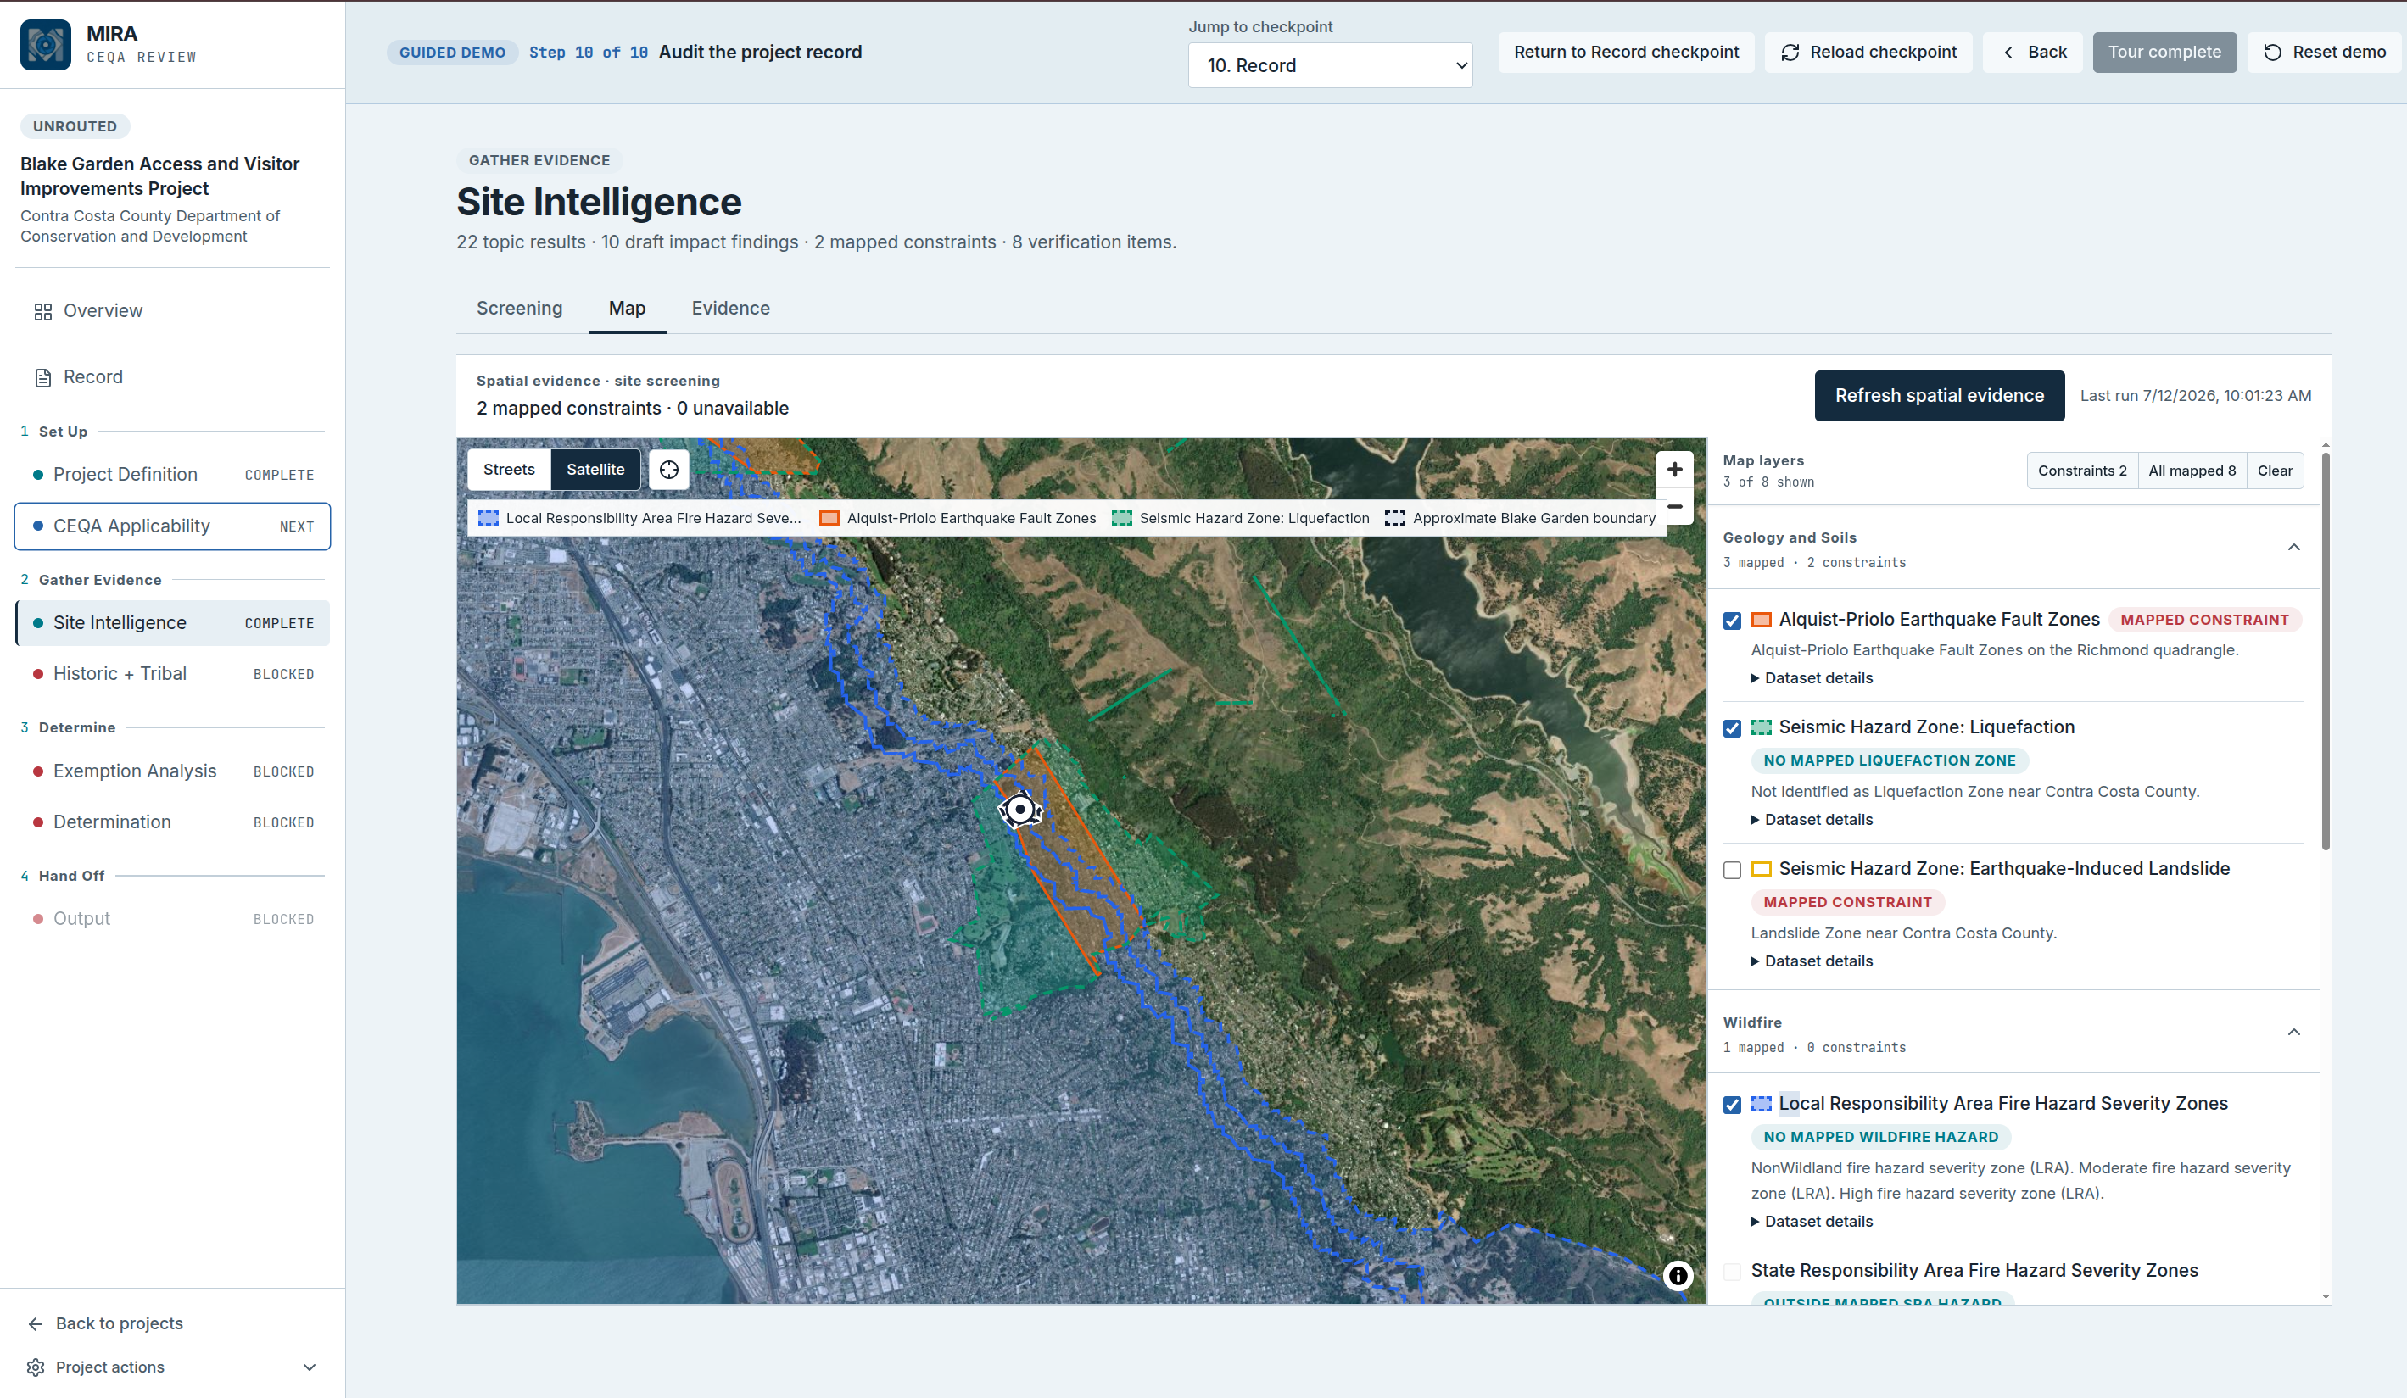Expand Project actions chevron
Viewport: 2407px width, 1398px height.
pos(309,1367)
